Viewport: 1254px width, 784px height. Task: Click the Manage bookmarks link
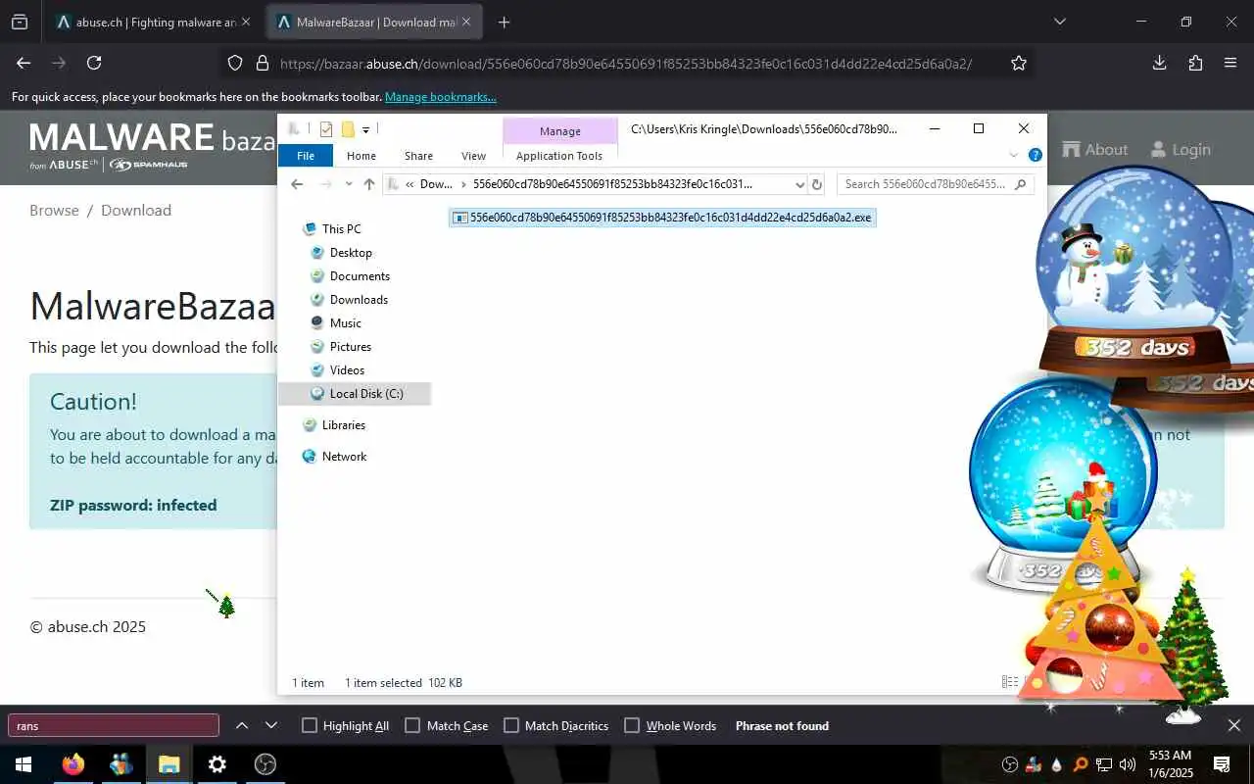click(x=441, y=97)
